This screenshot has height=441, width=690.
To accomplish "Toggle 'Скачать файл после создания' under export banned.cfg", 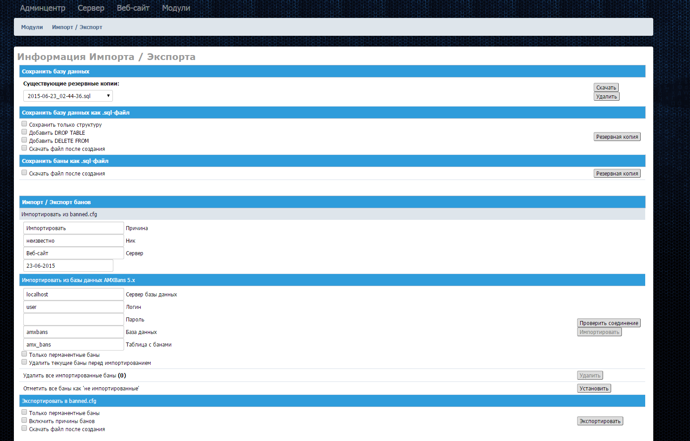I will [24, 428].
